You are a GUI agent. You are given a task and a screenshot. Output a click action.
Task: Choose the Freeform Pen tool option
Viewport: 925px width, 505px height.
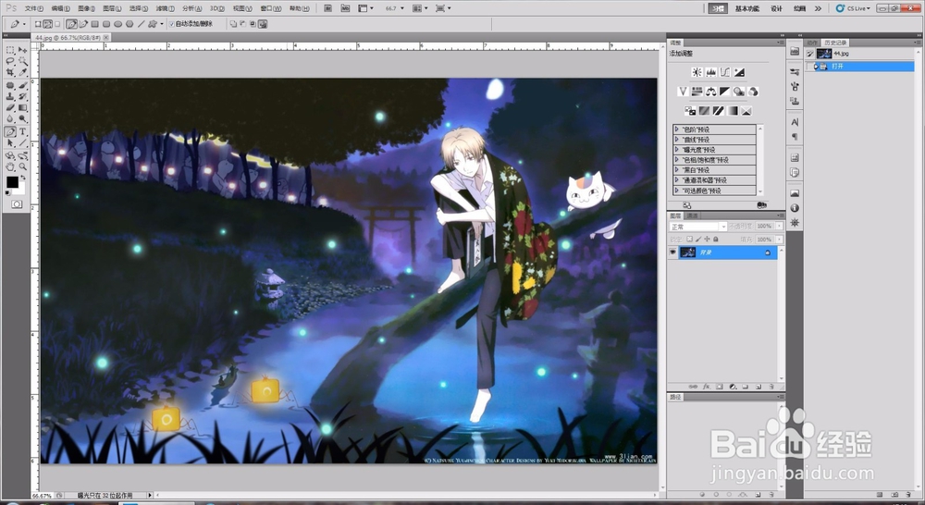click(83, 24)
